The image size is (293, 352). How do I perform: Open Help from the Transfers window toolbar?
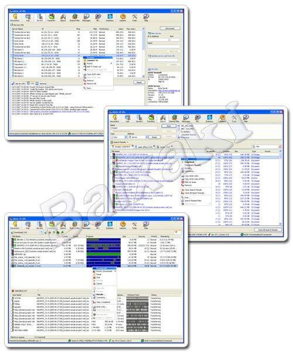(146, 225)
